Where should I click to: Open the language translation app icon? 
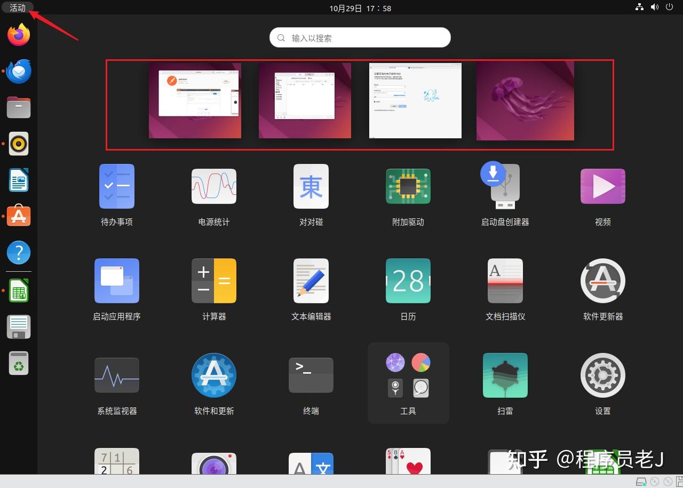[311, 463]
